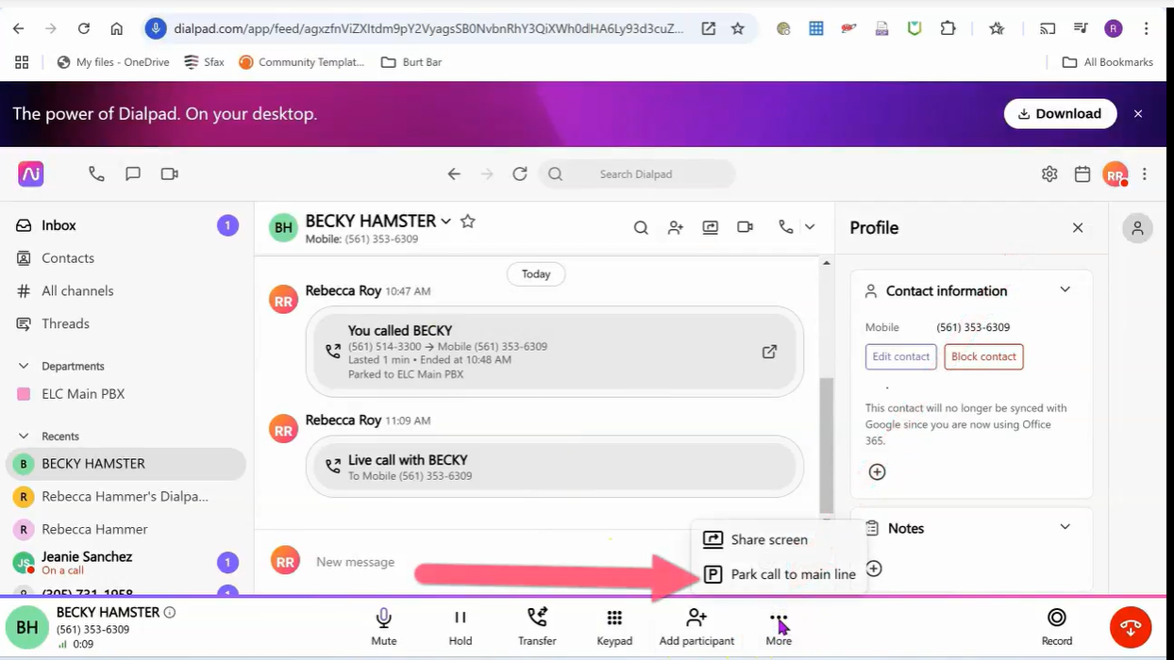Select BECKY HAMSTER in Recents
Viewport: 1174px width, 660px height.
[x=126, y=463]
